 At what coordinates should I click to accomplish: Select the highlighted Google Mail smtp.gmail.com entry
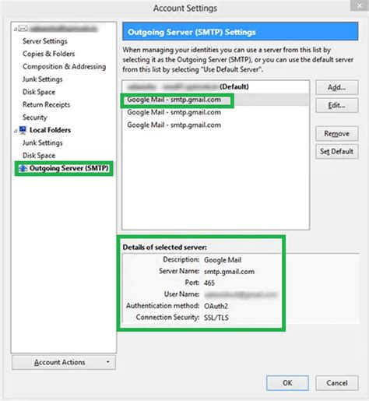pos(216,100)
